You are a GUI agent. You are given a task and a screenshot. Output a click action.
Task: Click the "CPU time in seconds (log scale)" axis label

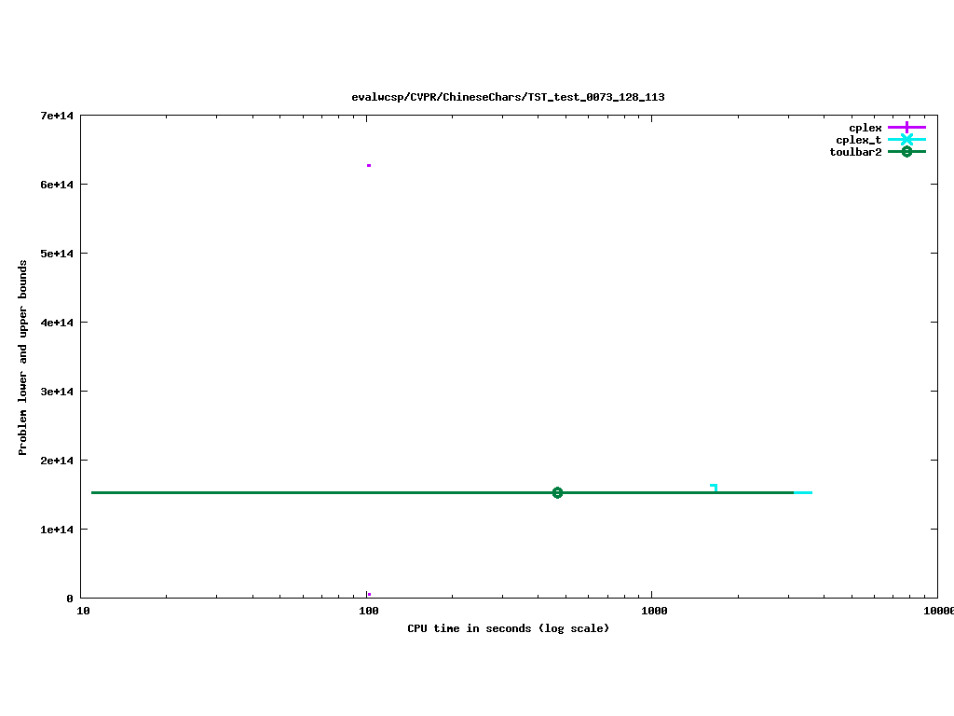pos(508,628)
